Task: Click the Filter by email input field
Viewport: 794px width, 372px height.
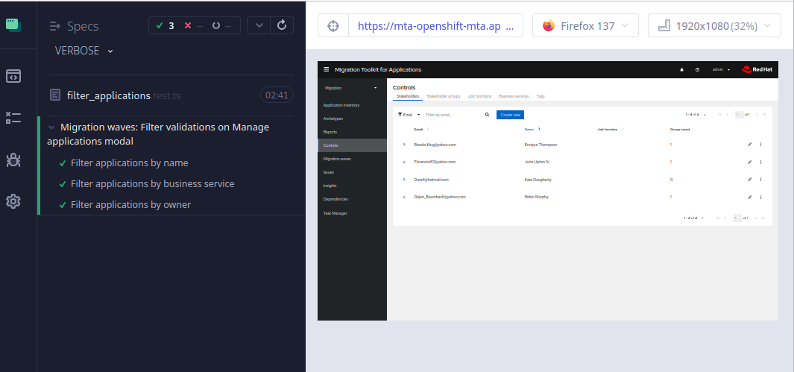Action: [x=452, y=115]
